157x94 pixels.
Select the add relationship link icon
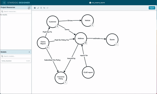38,8
